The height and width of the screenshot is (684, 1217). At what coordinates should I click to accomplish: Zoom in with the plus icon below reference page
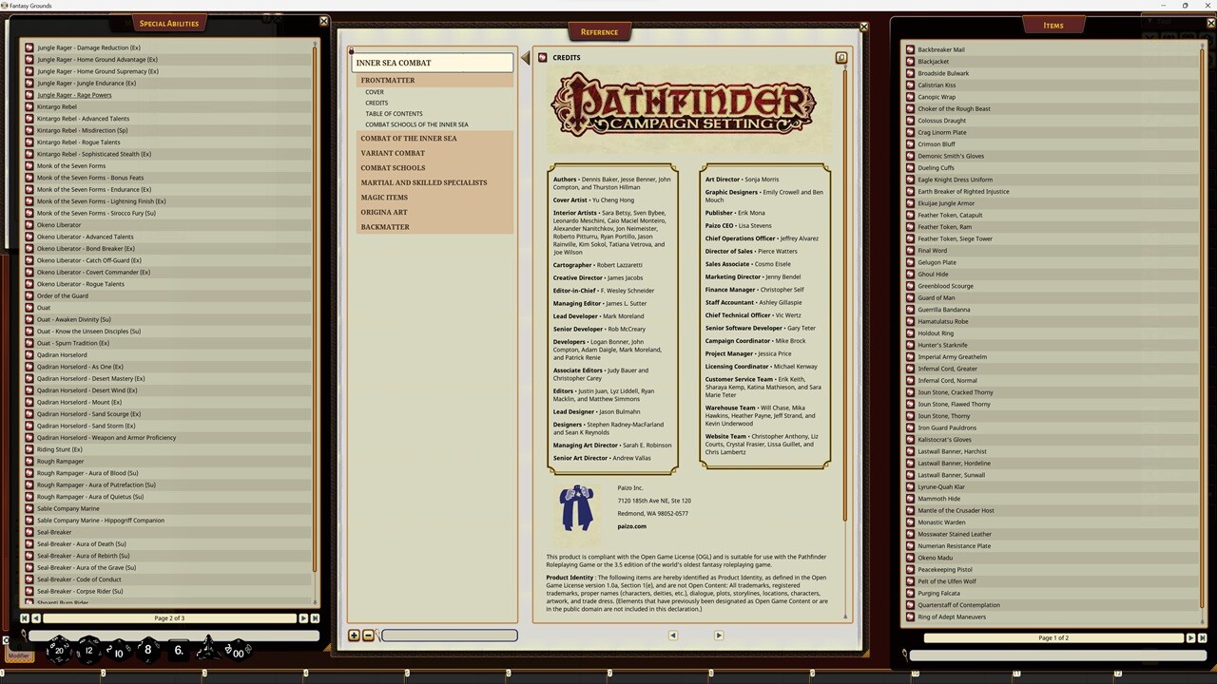(x=354, y=635)
